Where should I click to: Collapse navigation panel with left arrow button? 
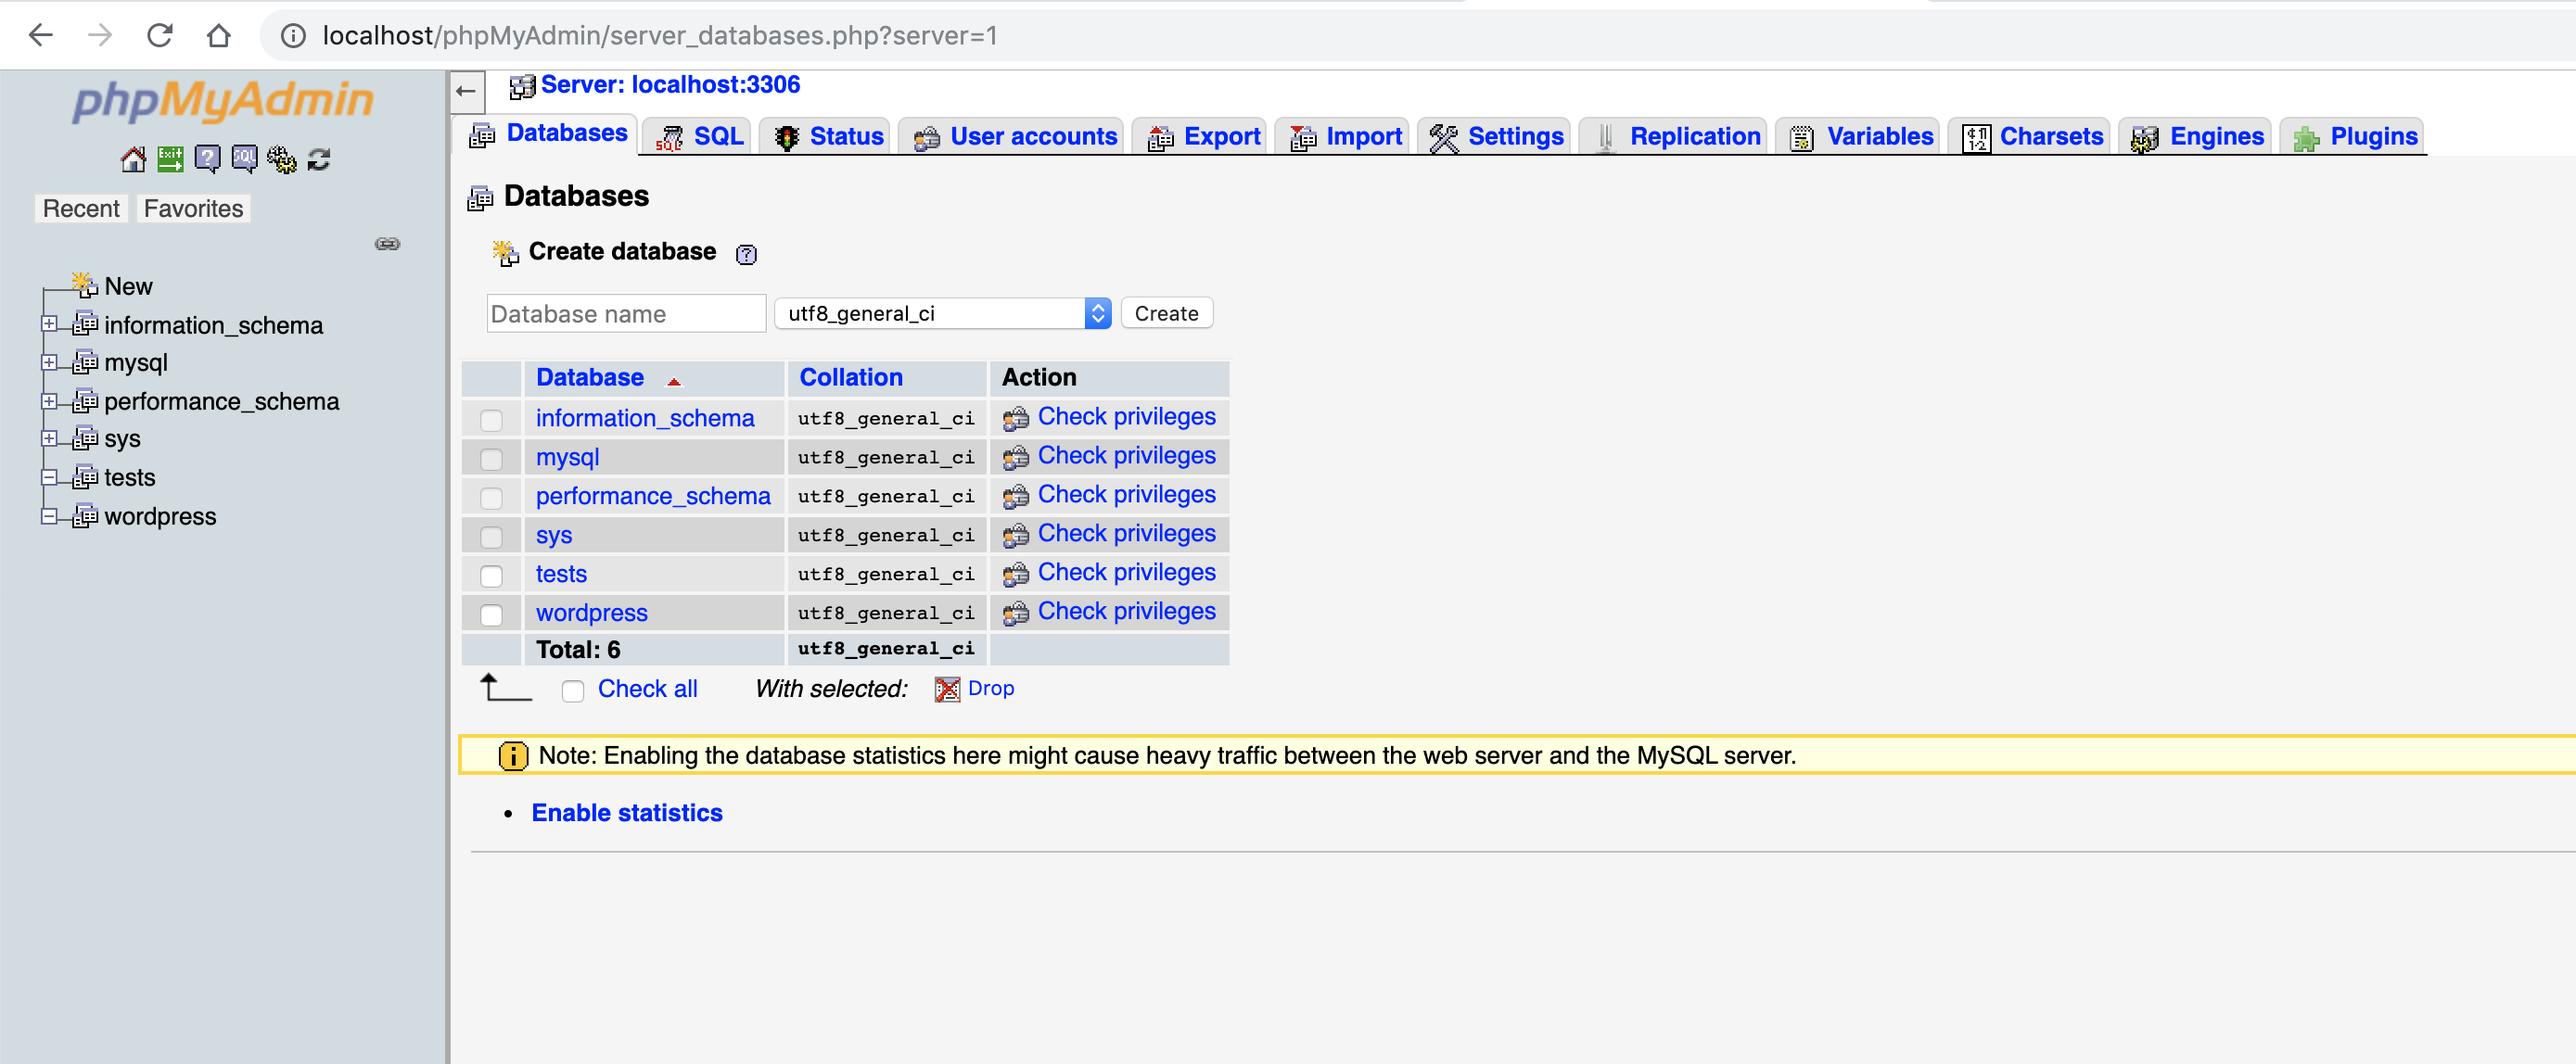[466, 91]
